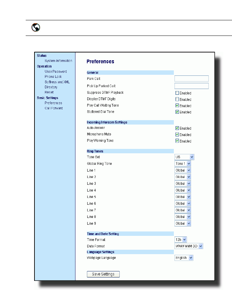Disable Auto-Answer checkbox

(177, 128)
